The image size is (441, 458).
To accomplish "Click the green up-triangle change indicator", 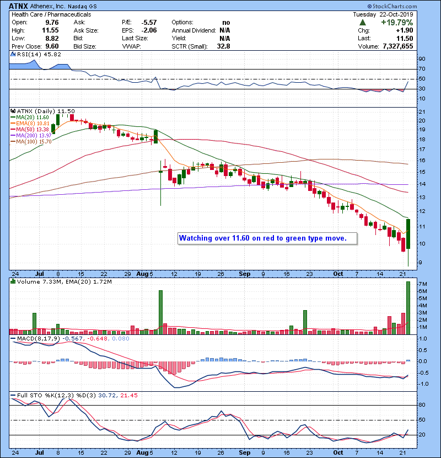I will pos(363,23).
